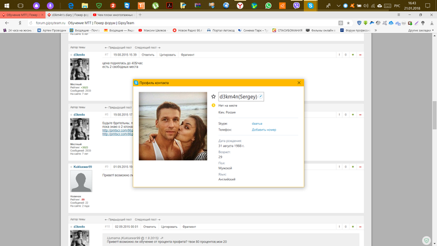Upvote post #7 with the green plus
Screen dimensions: 437x246
(353, 55)
